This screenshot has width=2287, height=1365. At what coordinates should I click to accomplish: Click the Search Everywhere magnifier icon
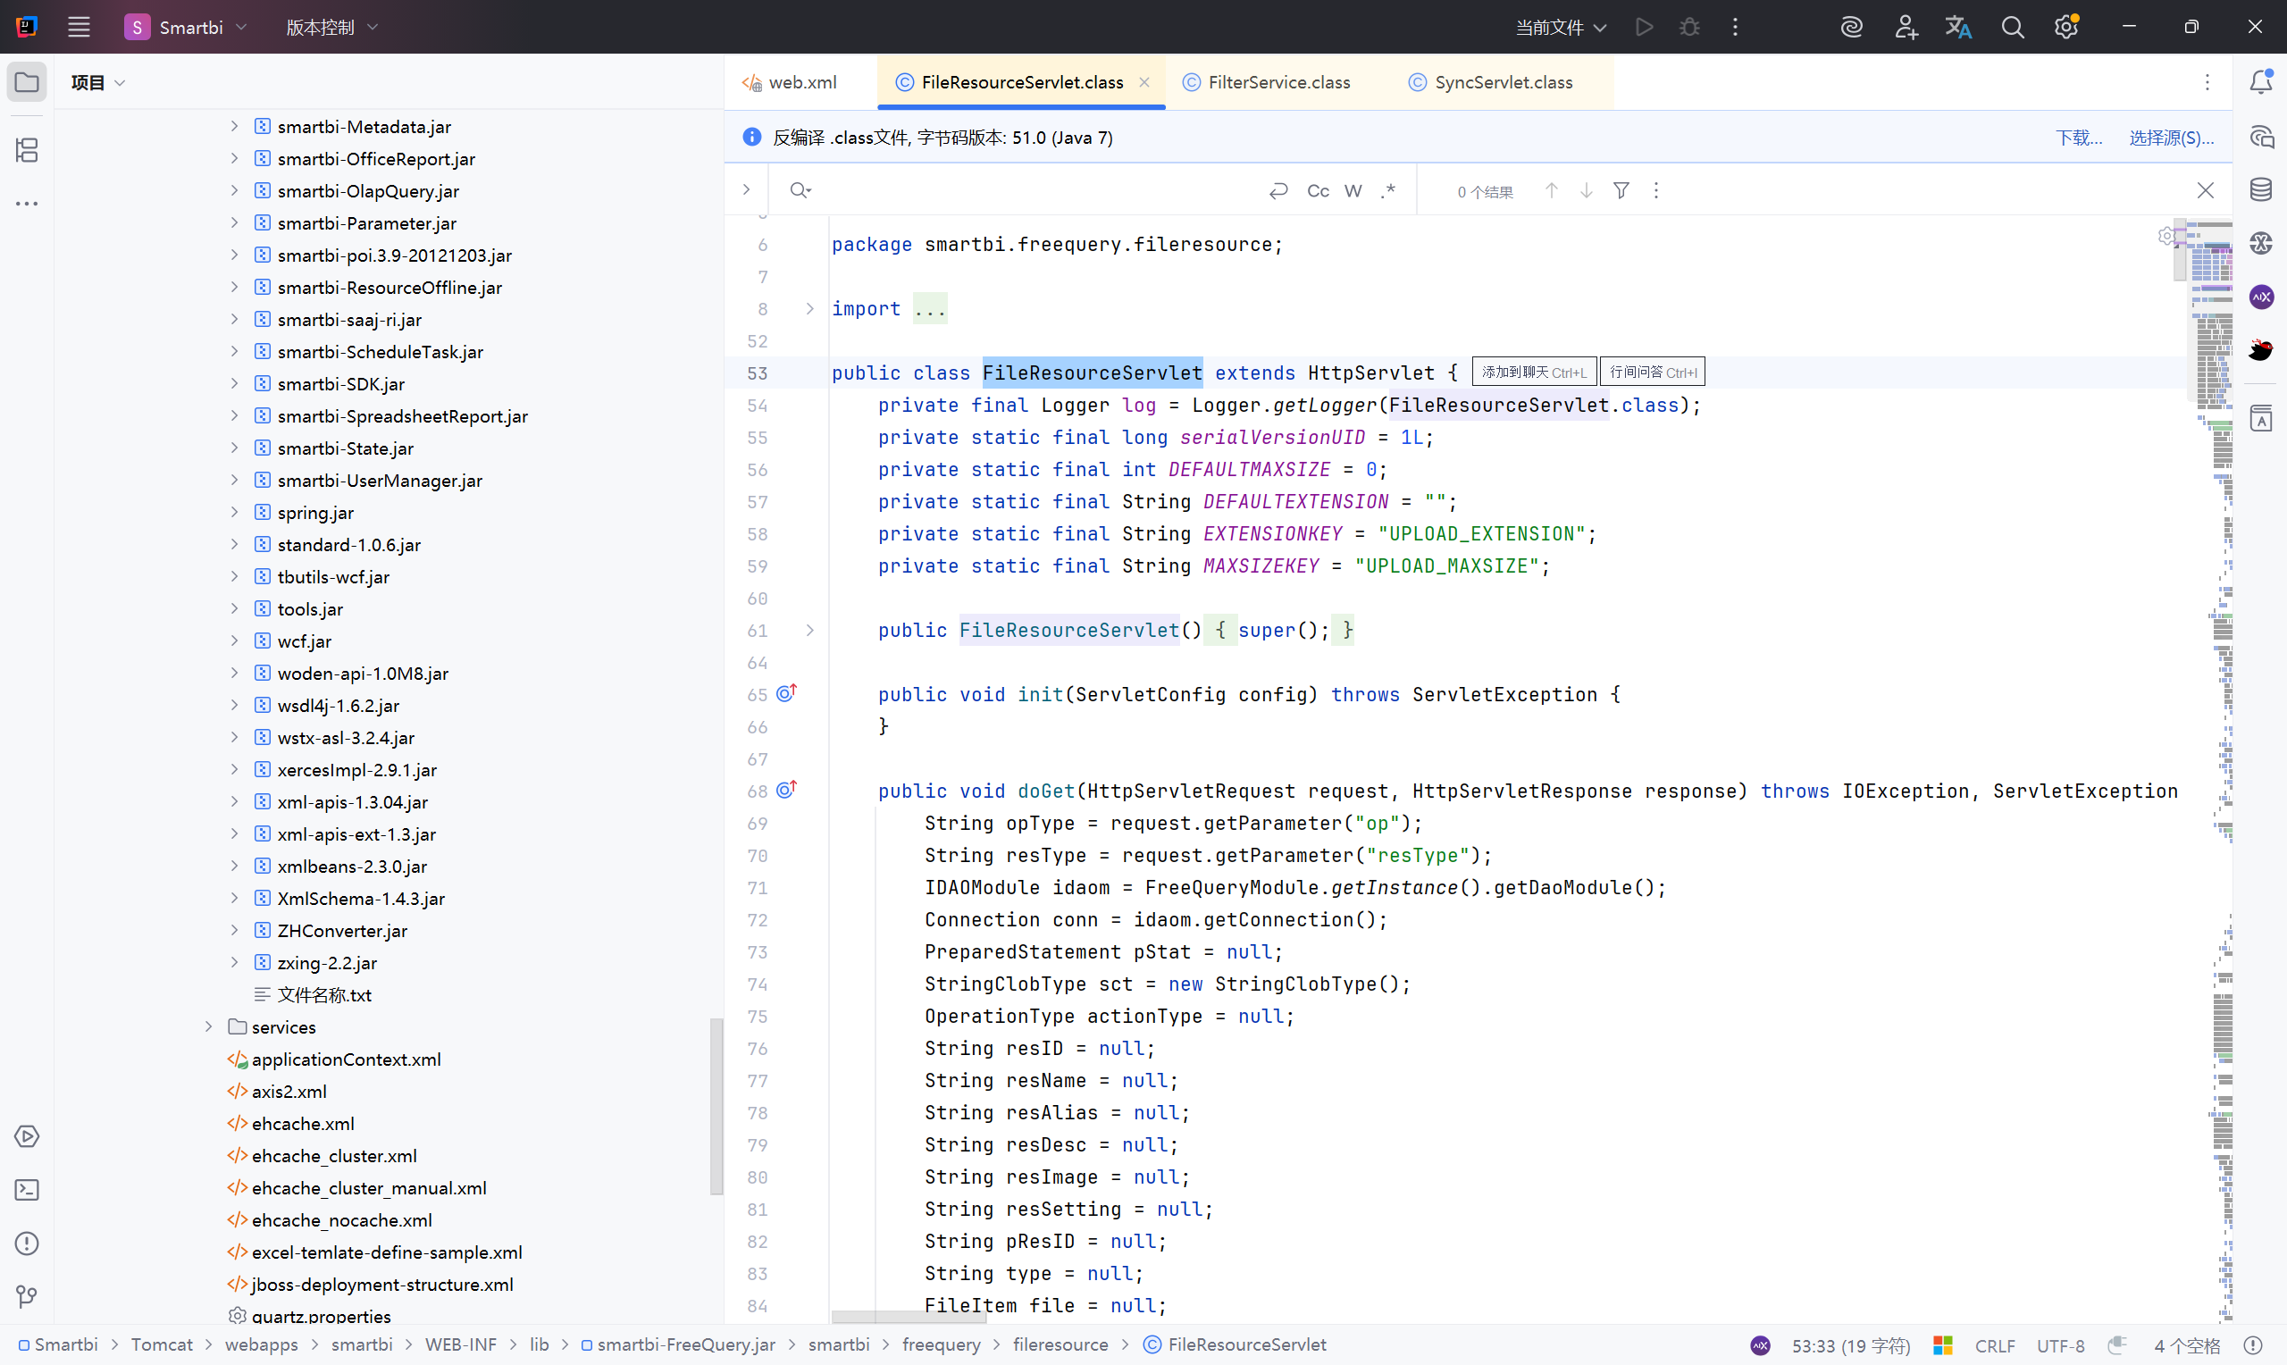[x=2012, y=28]
